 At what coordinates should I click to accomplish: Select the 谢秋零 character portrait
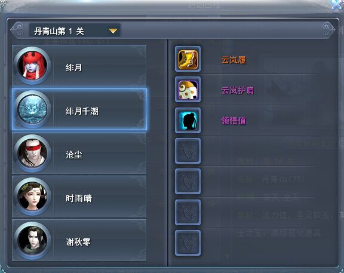[32, 241]
